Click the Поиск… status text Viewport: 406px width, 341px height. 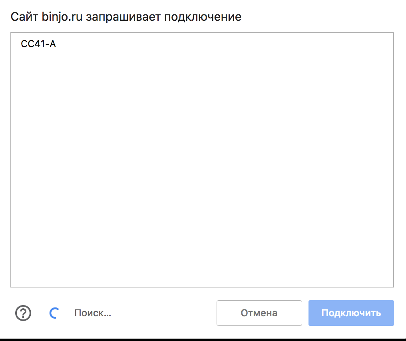point(93,313)
